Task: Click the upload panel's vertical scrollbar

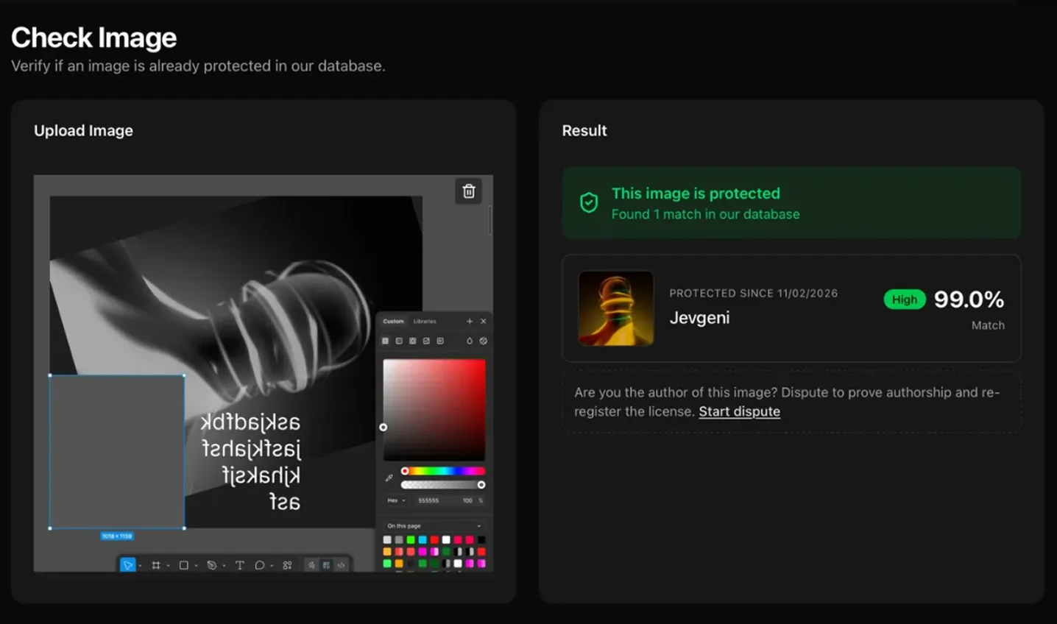Action: coord(489,221)
